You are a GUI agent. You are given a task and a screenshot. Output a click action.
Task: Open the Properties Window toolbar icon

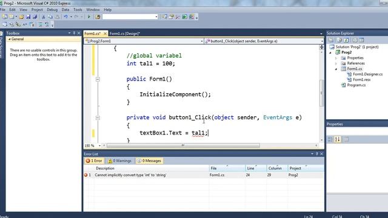171,17
